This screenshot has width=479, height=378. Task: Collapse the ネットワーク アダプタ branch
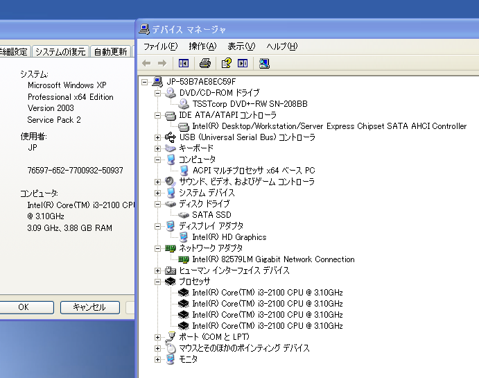[157, 248]
